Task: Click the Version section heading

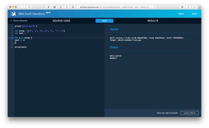Action: (114, 29)
